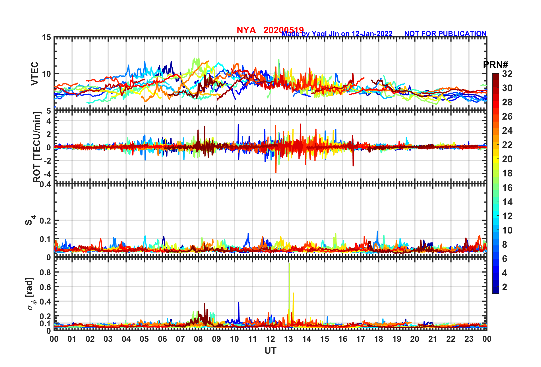Click the colorbar tick label 22
Screen dimensions: 541x367
tap(507, 145)
